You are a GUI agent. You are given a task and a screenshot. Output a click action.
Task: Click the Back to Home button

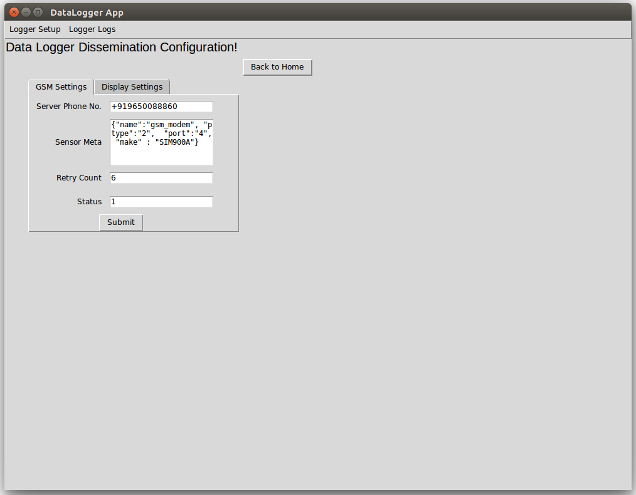[x=277, y=67]
